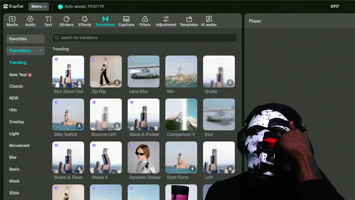Select the Dynamic Smear transition thumbnail
Image resolution: width=355 pixels, height=200 pixels.
pyautogui.click(x=143, y=157)
